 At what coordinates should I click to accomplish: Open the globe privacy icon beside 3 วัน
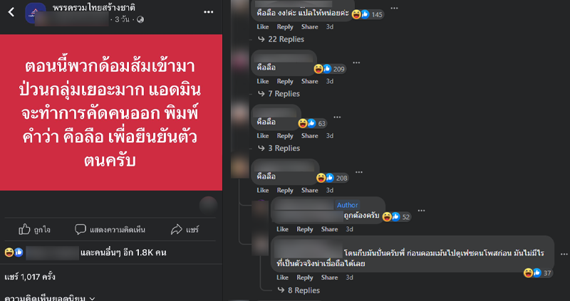[x=140, y=20]
